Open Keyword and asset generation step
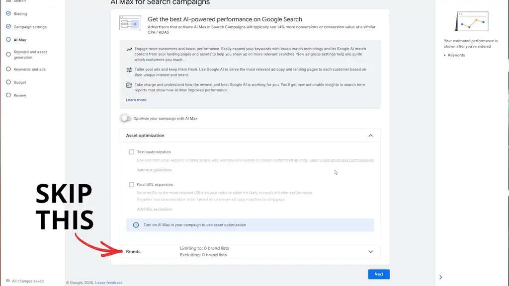The height and width of the screenshot is (286, 509). 30,55
